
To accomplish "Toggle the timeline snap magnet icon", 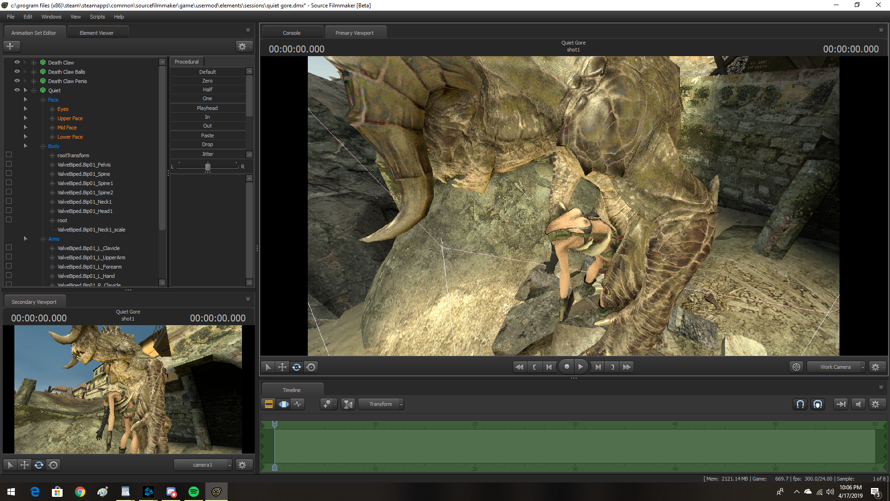I will (800, 404).
